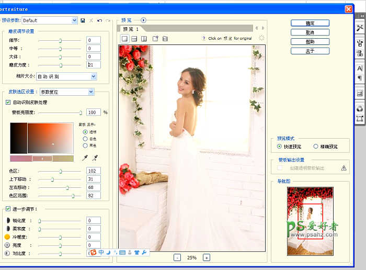Screen dimensions: 366x270
Task: Open the 相片大小 自动识别 dropdown
Action: [94, 76]
